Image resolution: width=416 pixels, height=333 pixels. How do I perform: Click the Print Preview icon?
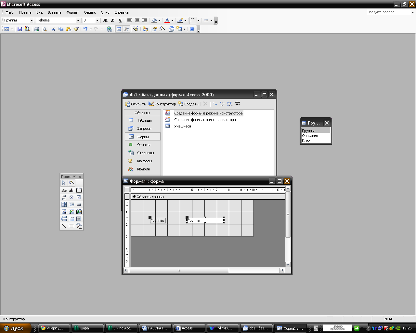coord(44,29)
